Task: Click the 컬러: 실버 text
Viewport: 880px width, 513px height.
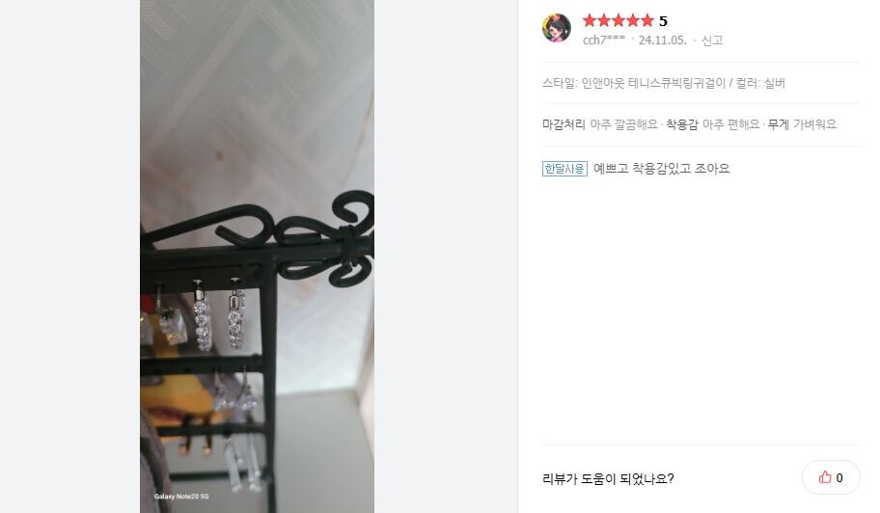Action: [760, 83]
